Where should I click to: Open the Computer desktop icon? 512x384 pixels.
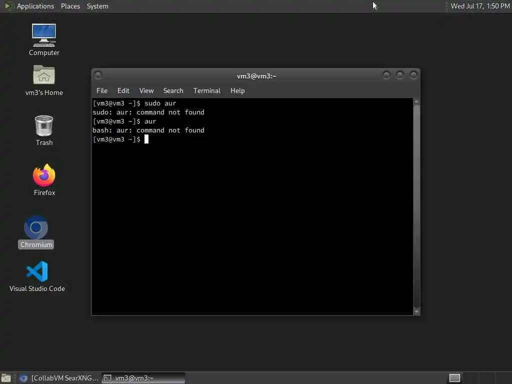tap(44, 39)
